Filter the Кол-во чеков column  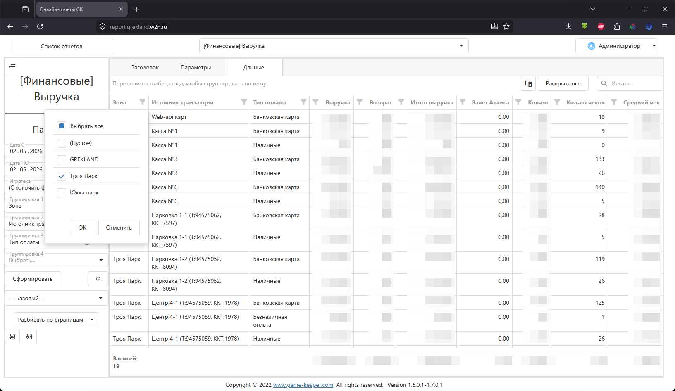pyautogui.click(x=557, y=102)
